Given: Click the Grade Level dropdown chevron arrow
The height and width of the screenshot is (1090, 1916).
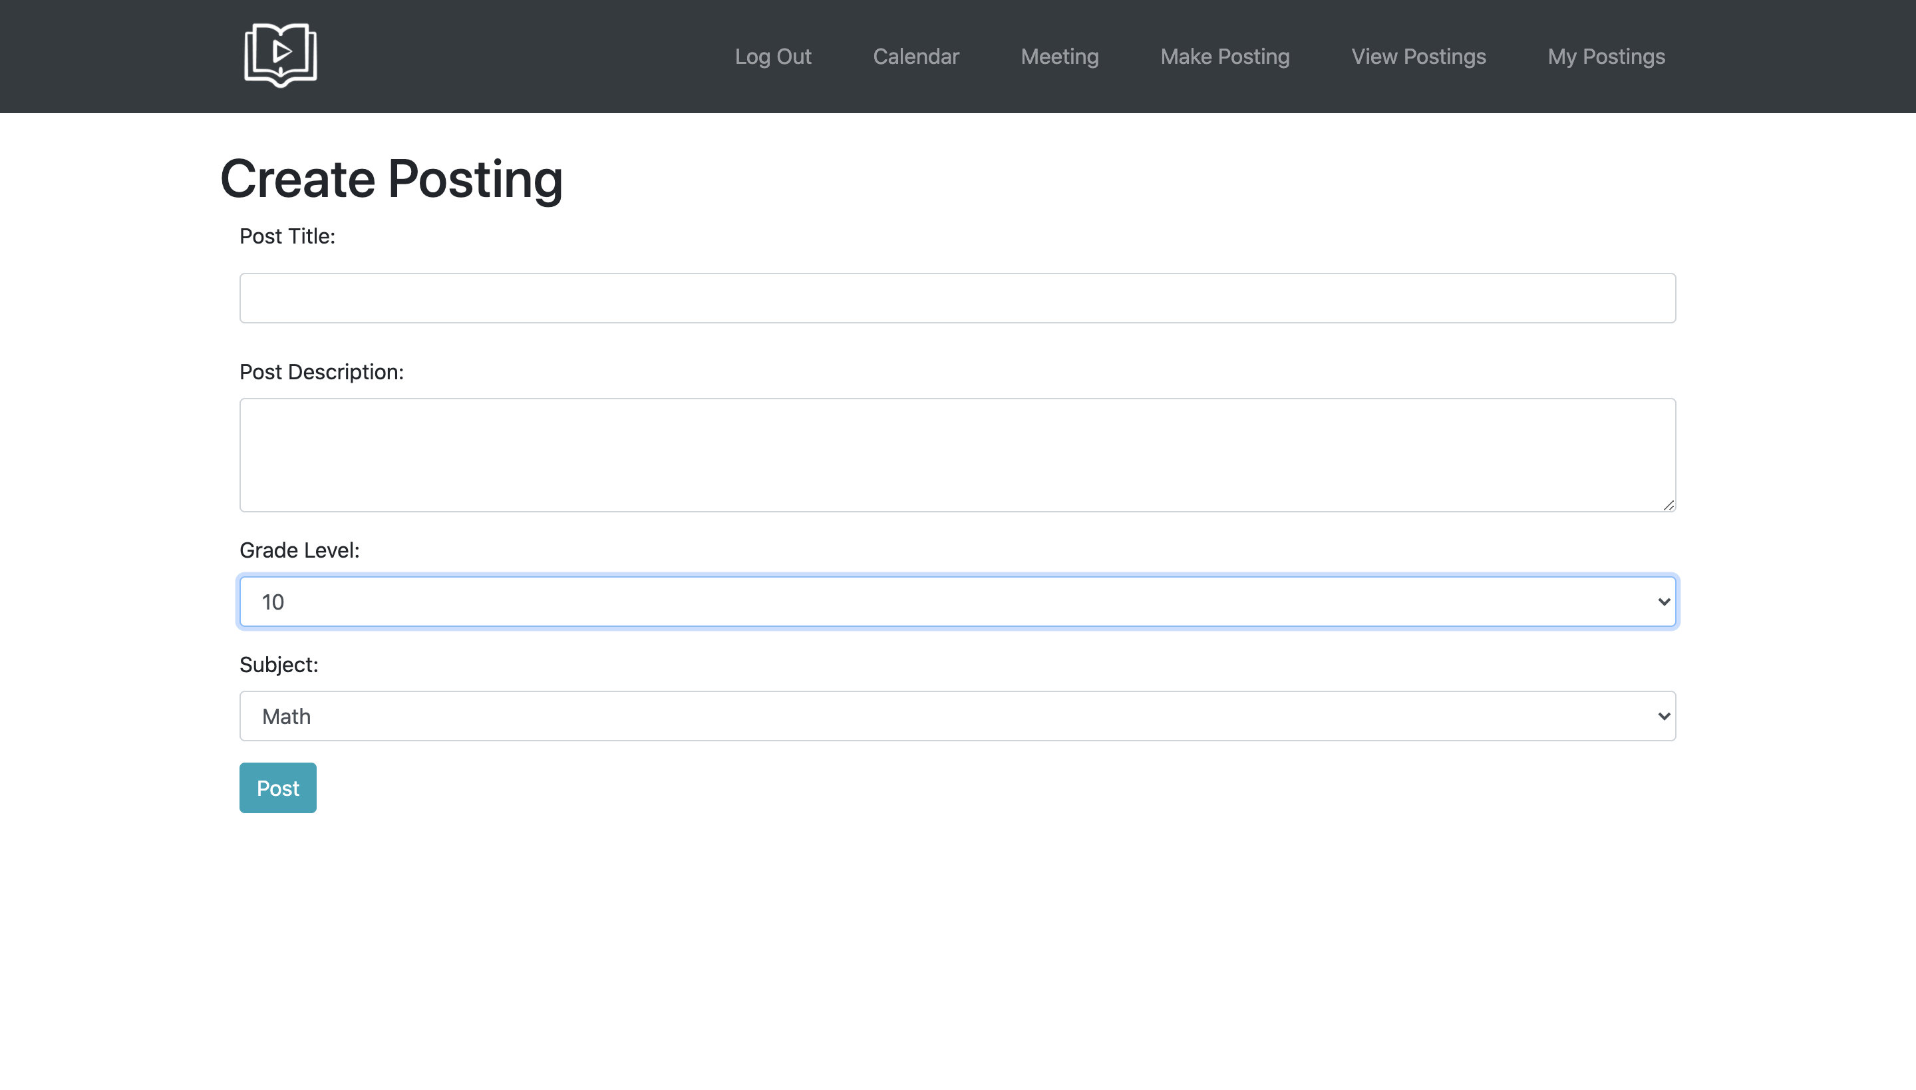Looking at the screenshot, I should (1663, 602).
